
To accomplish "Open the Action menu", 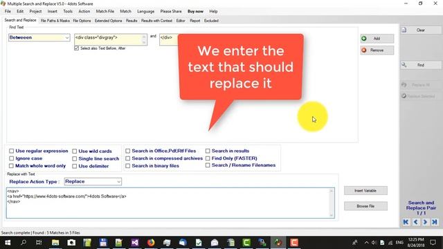I will coord(84,11).
